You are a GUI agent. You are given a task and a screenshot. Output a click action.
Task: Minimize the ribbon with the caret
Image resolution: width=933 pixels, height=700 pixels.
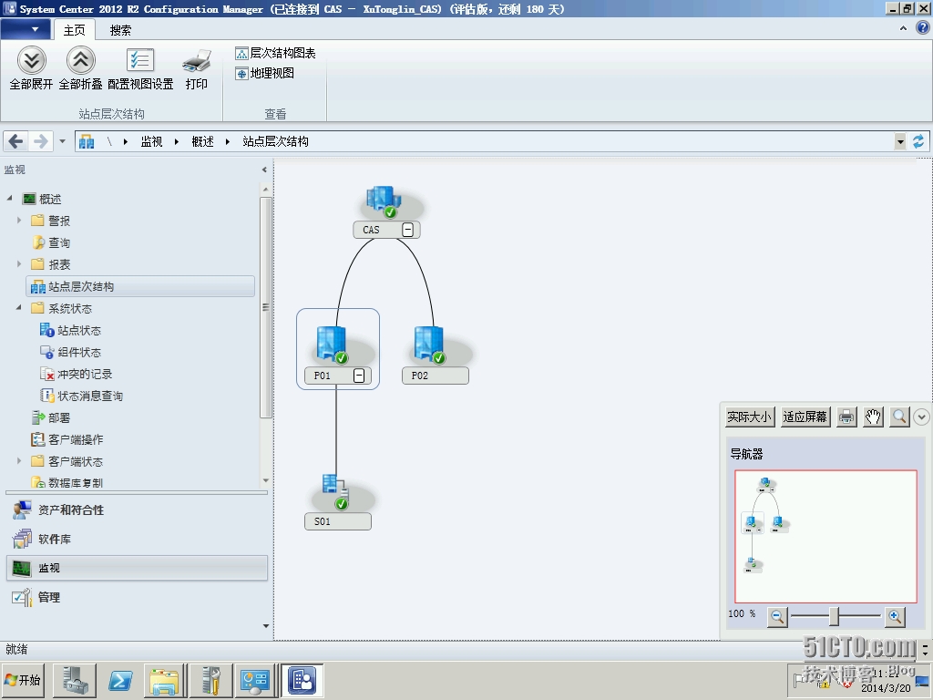click(903, 28)
